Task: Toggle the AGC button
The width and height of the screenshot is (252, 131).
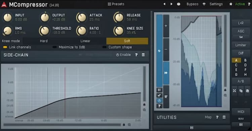Action: 241,31
